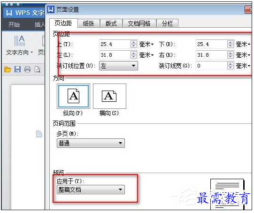Select Landscape (横向) orientation

[x=109, y=96]
